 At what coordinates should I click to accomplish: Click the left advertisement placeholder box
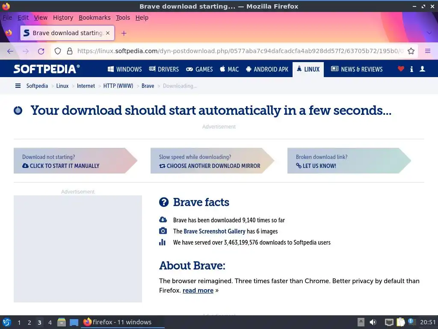(x=78, y=249)
